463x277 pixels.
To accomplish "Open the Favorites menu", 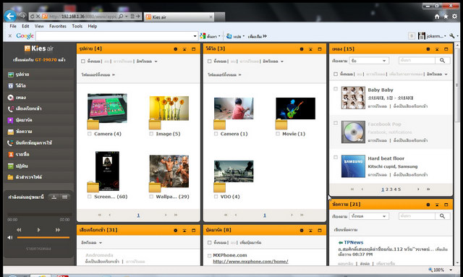I will pyautogui.click(x=58, y=26).
